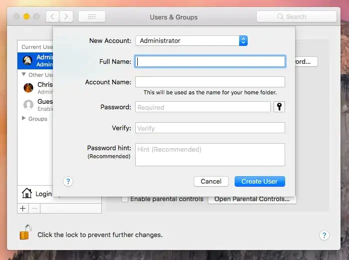Click the Create User button
349x260 pixels.
coord(260,182)
